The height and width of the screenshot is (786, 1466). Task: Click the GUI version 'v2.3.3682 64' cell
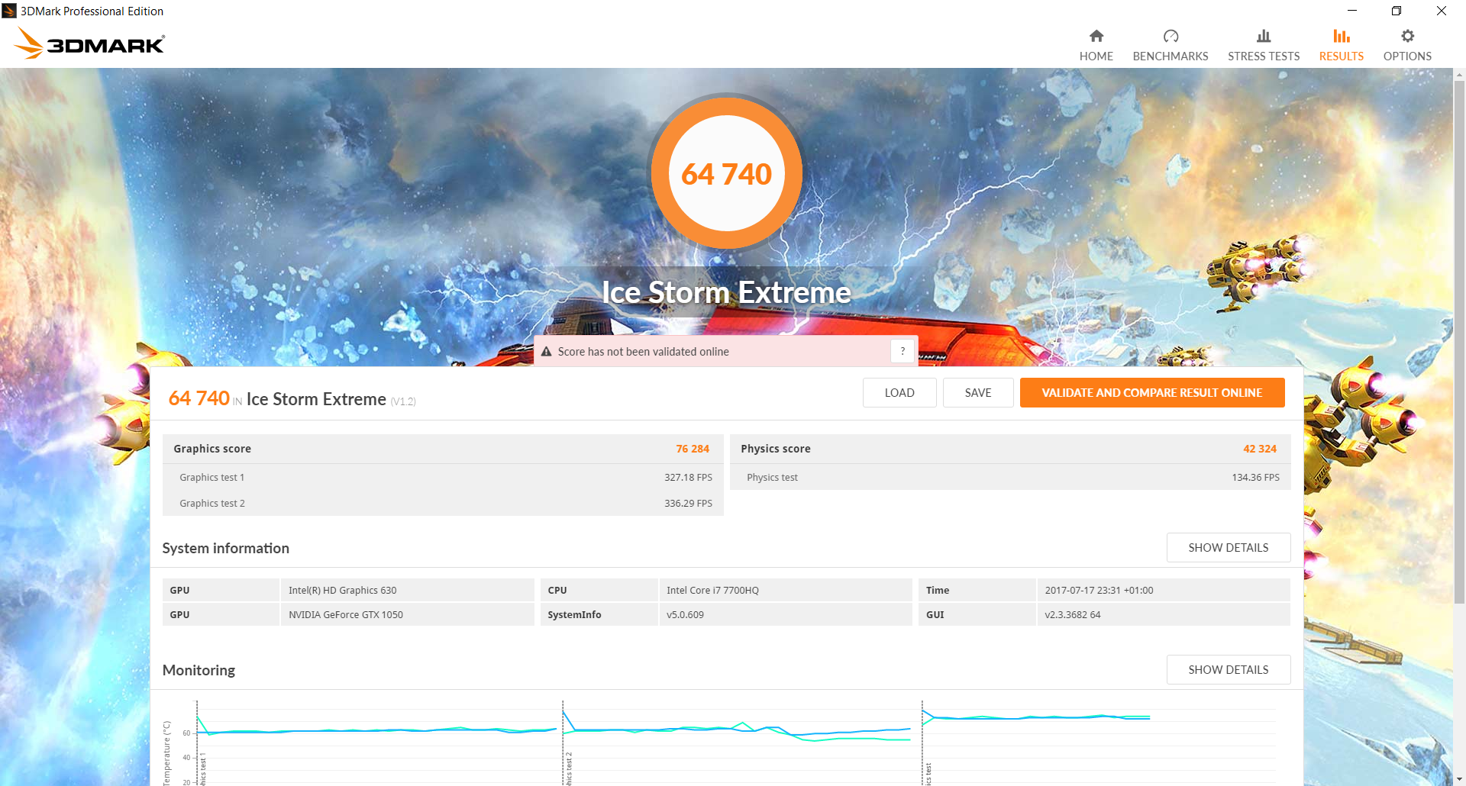(x=1164, y=614)
